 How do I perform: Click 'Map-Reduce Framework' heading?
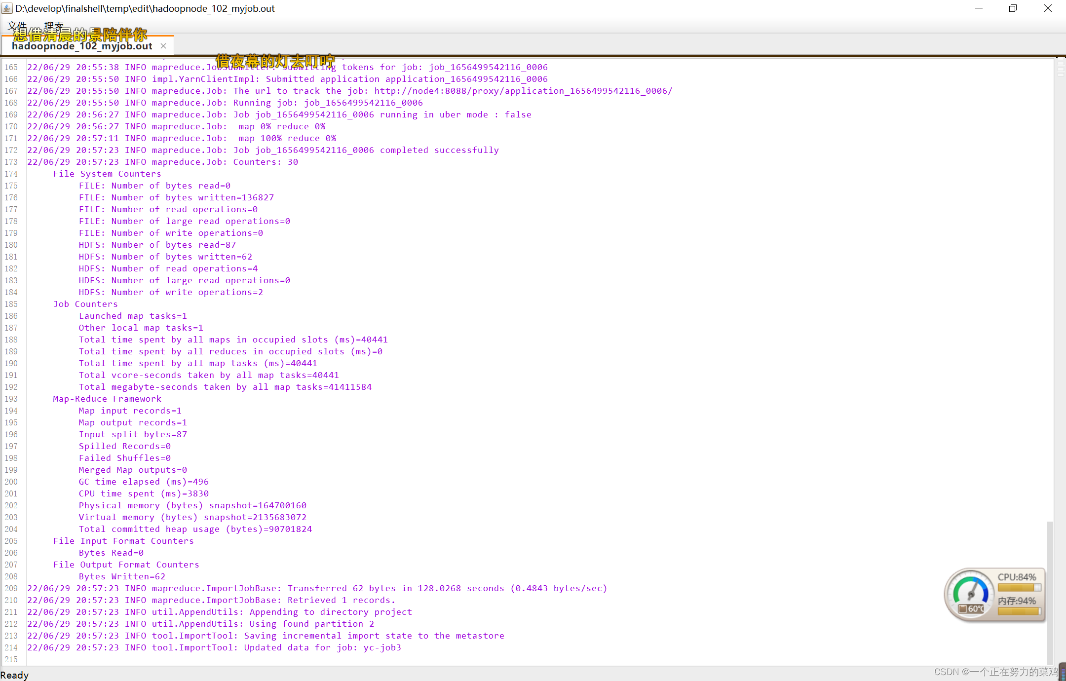107,399
